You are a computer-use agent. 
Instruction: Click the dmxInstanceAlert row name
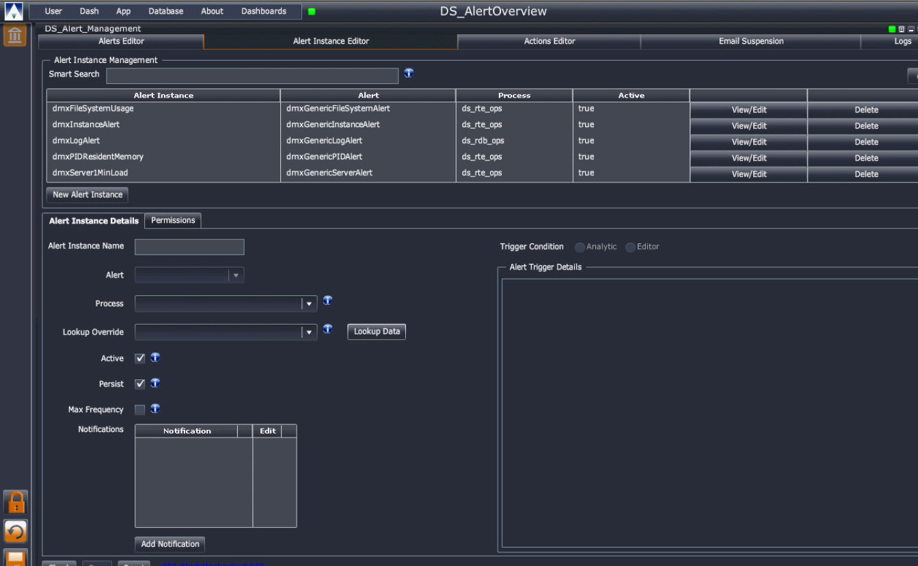tap(86, 124)
